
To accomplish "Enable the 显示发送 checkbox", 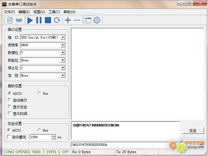I will [10, 107].
